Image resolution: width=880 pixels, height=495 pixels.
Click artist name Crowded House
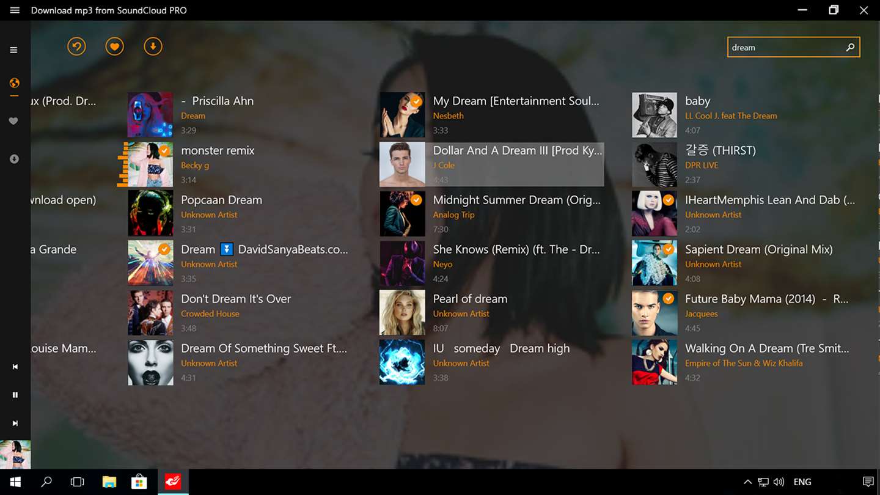210,313
